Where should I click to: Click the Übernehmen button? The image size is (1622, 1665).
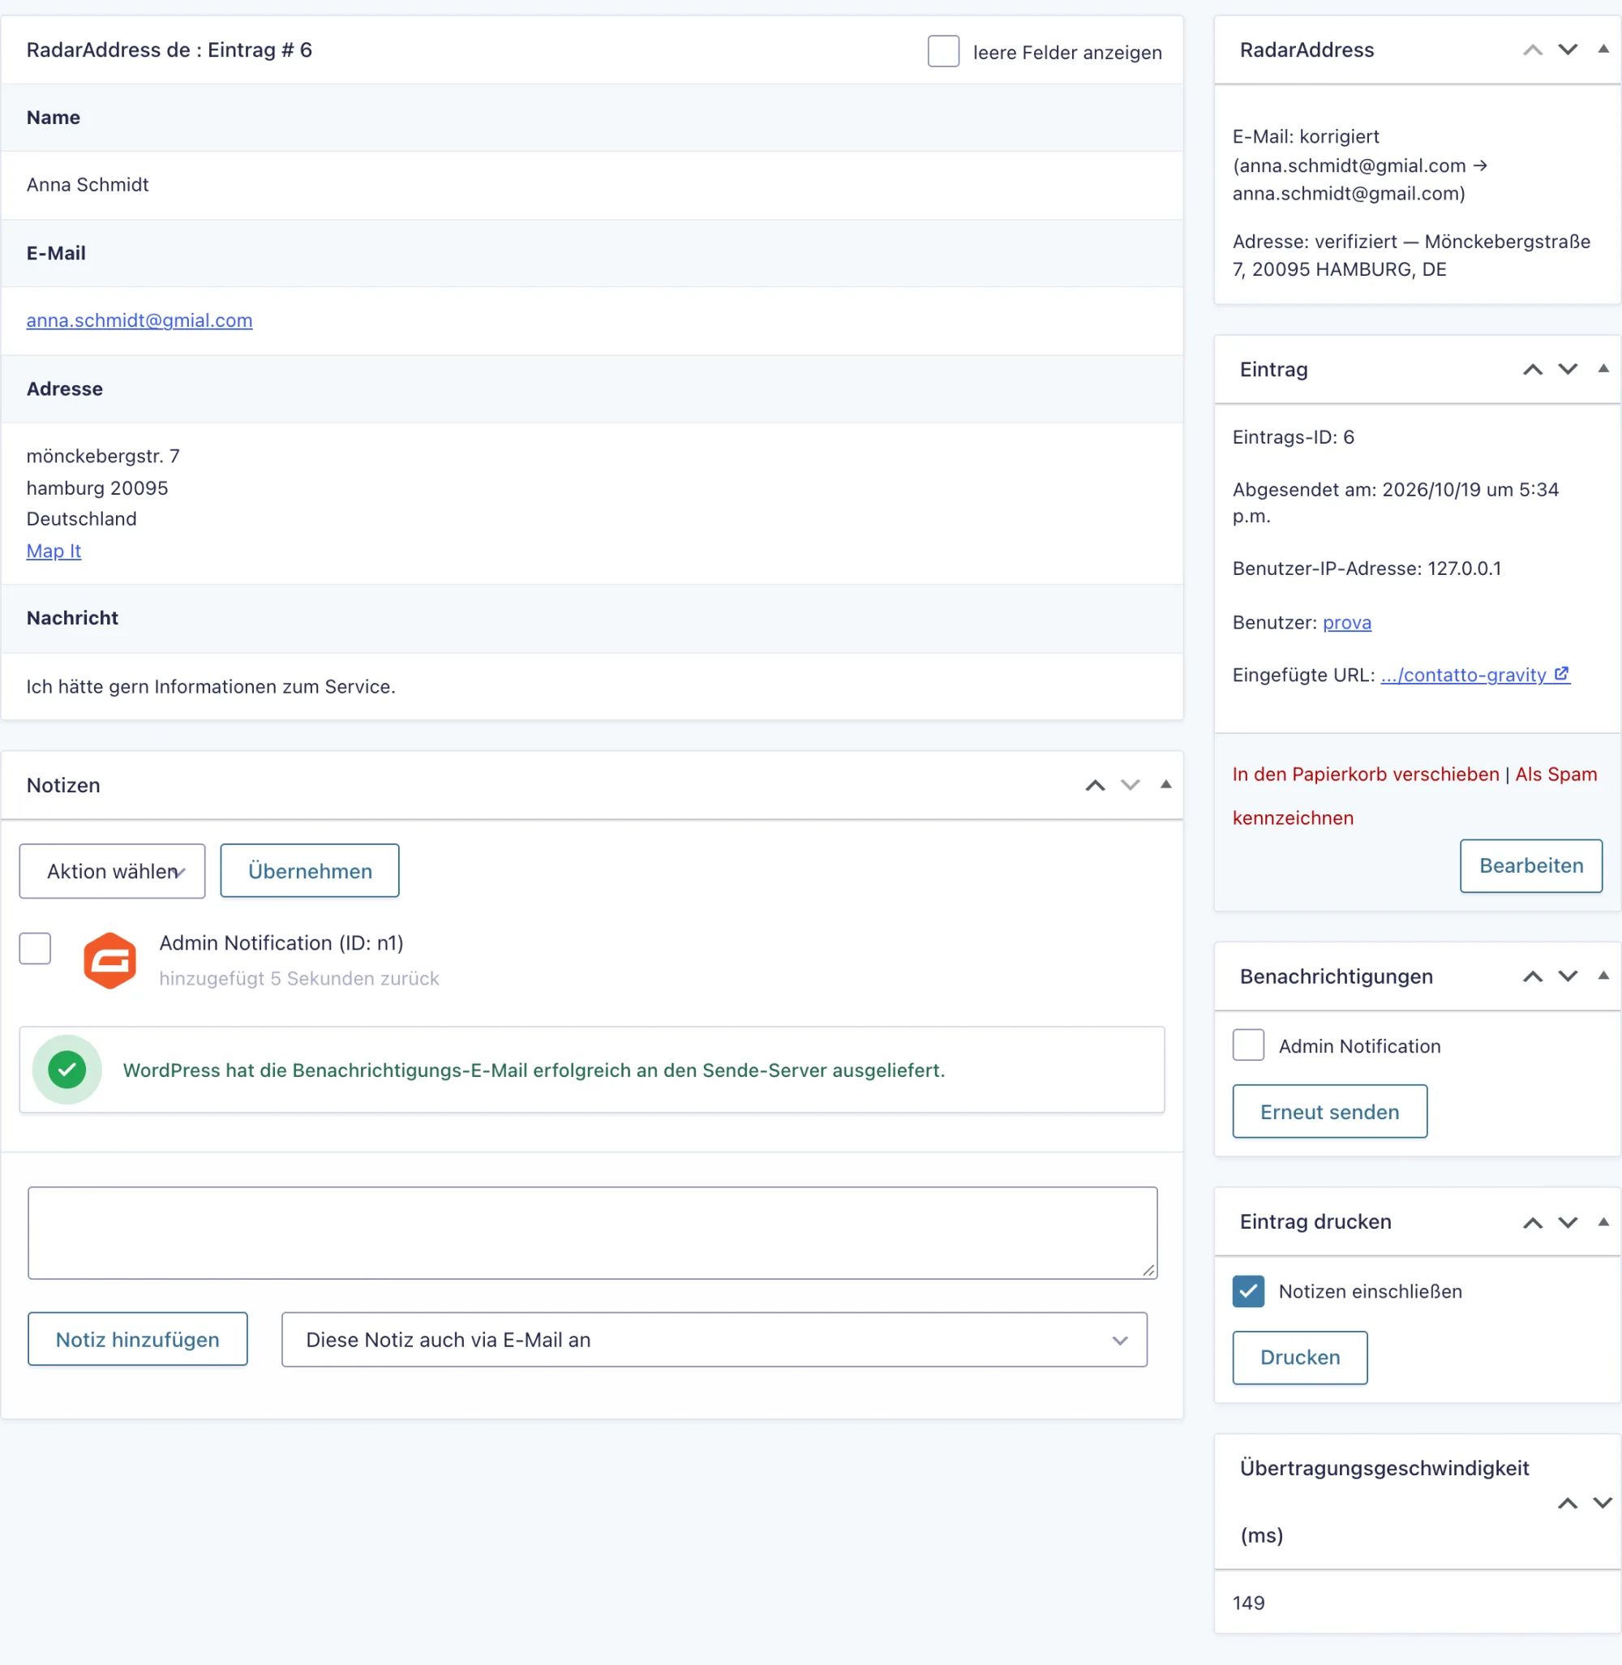pos(309,871)
